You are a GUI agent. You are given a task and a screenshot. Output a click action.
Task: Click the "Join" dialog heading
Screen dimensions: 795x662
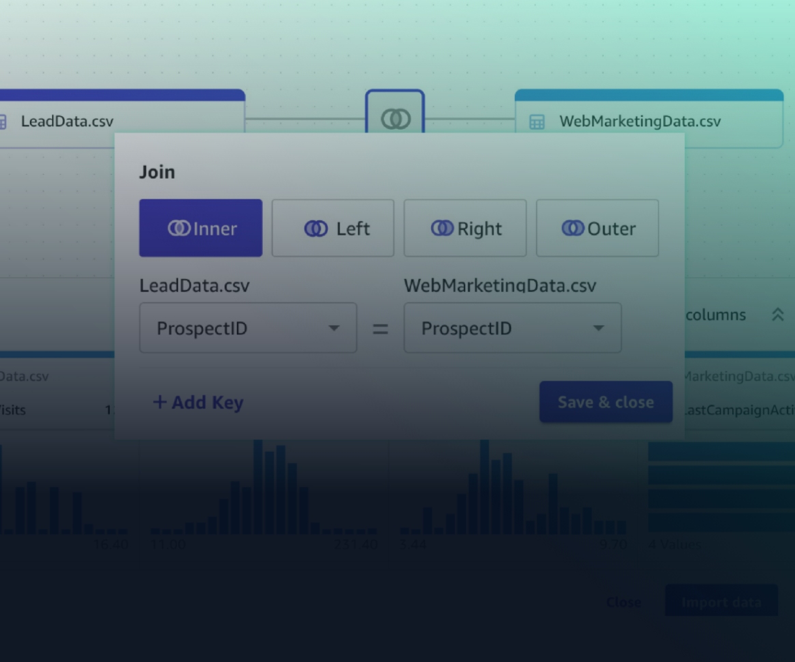pos(157,172)
